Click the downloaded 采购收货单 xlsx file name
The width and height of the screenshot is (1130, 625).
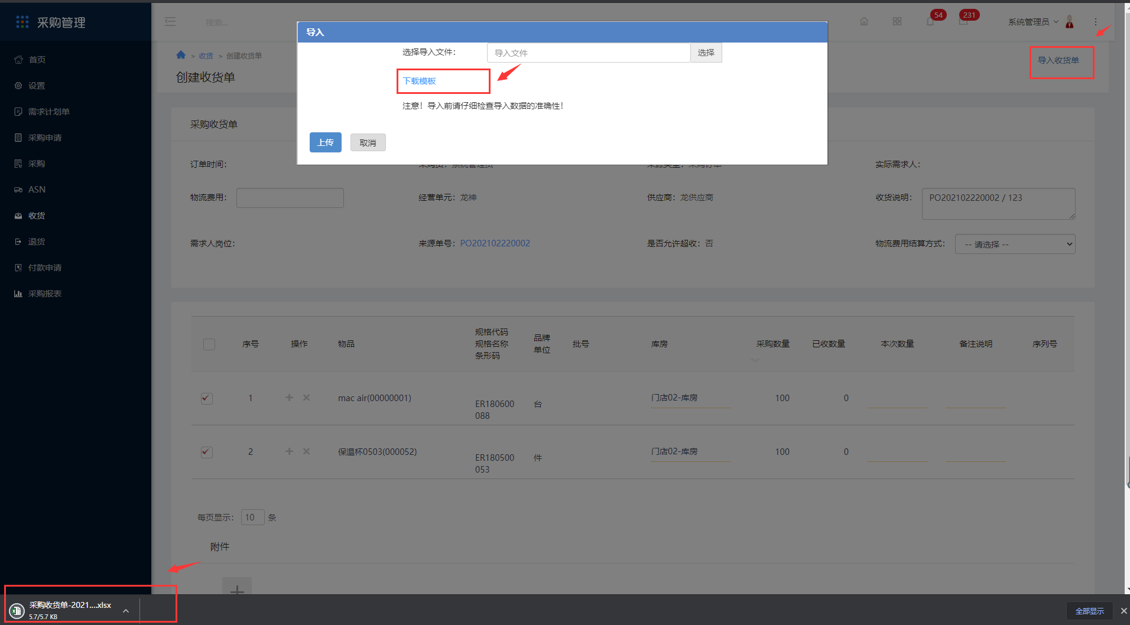pos(70,605)
